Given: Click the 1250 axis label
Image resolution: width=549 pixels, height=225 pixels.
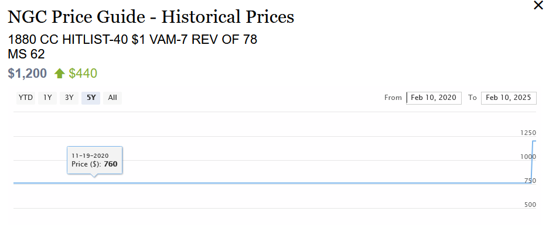Looking at the screenshot, I should point(528,133).
